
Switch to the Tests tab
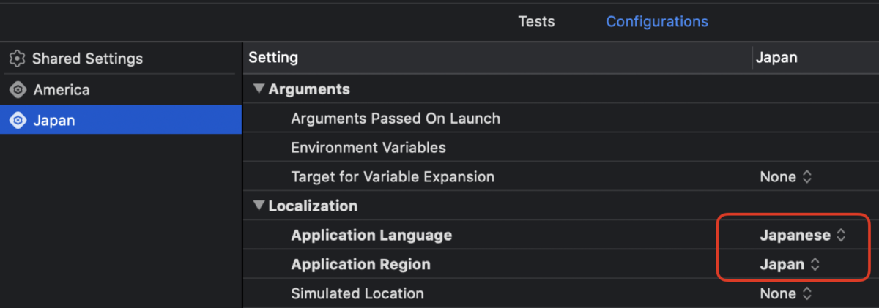pos(536,21)
